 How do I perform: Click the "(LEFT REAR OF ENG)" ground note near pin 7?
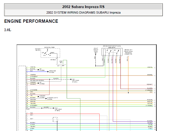pyautogui.click(x=76, y=81)
